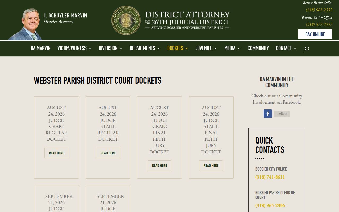Image resolution: width=339 pixels, height=212 pixels.
Task: Click J. Schuyler Marvin's portrait photo
Action: pyautogui.click(x=25, y=24)
